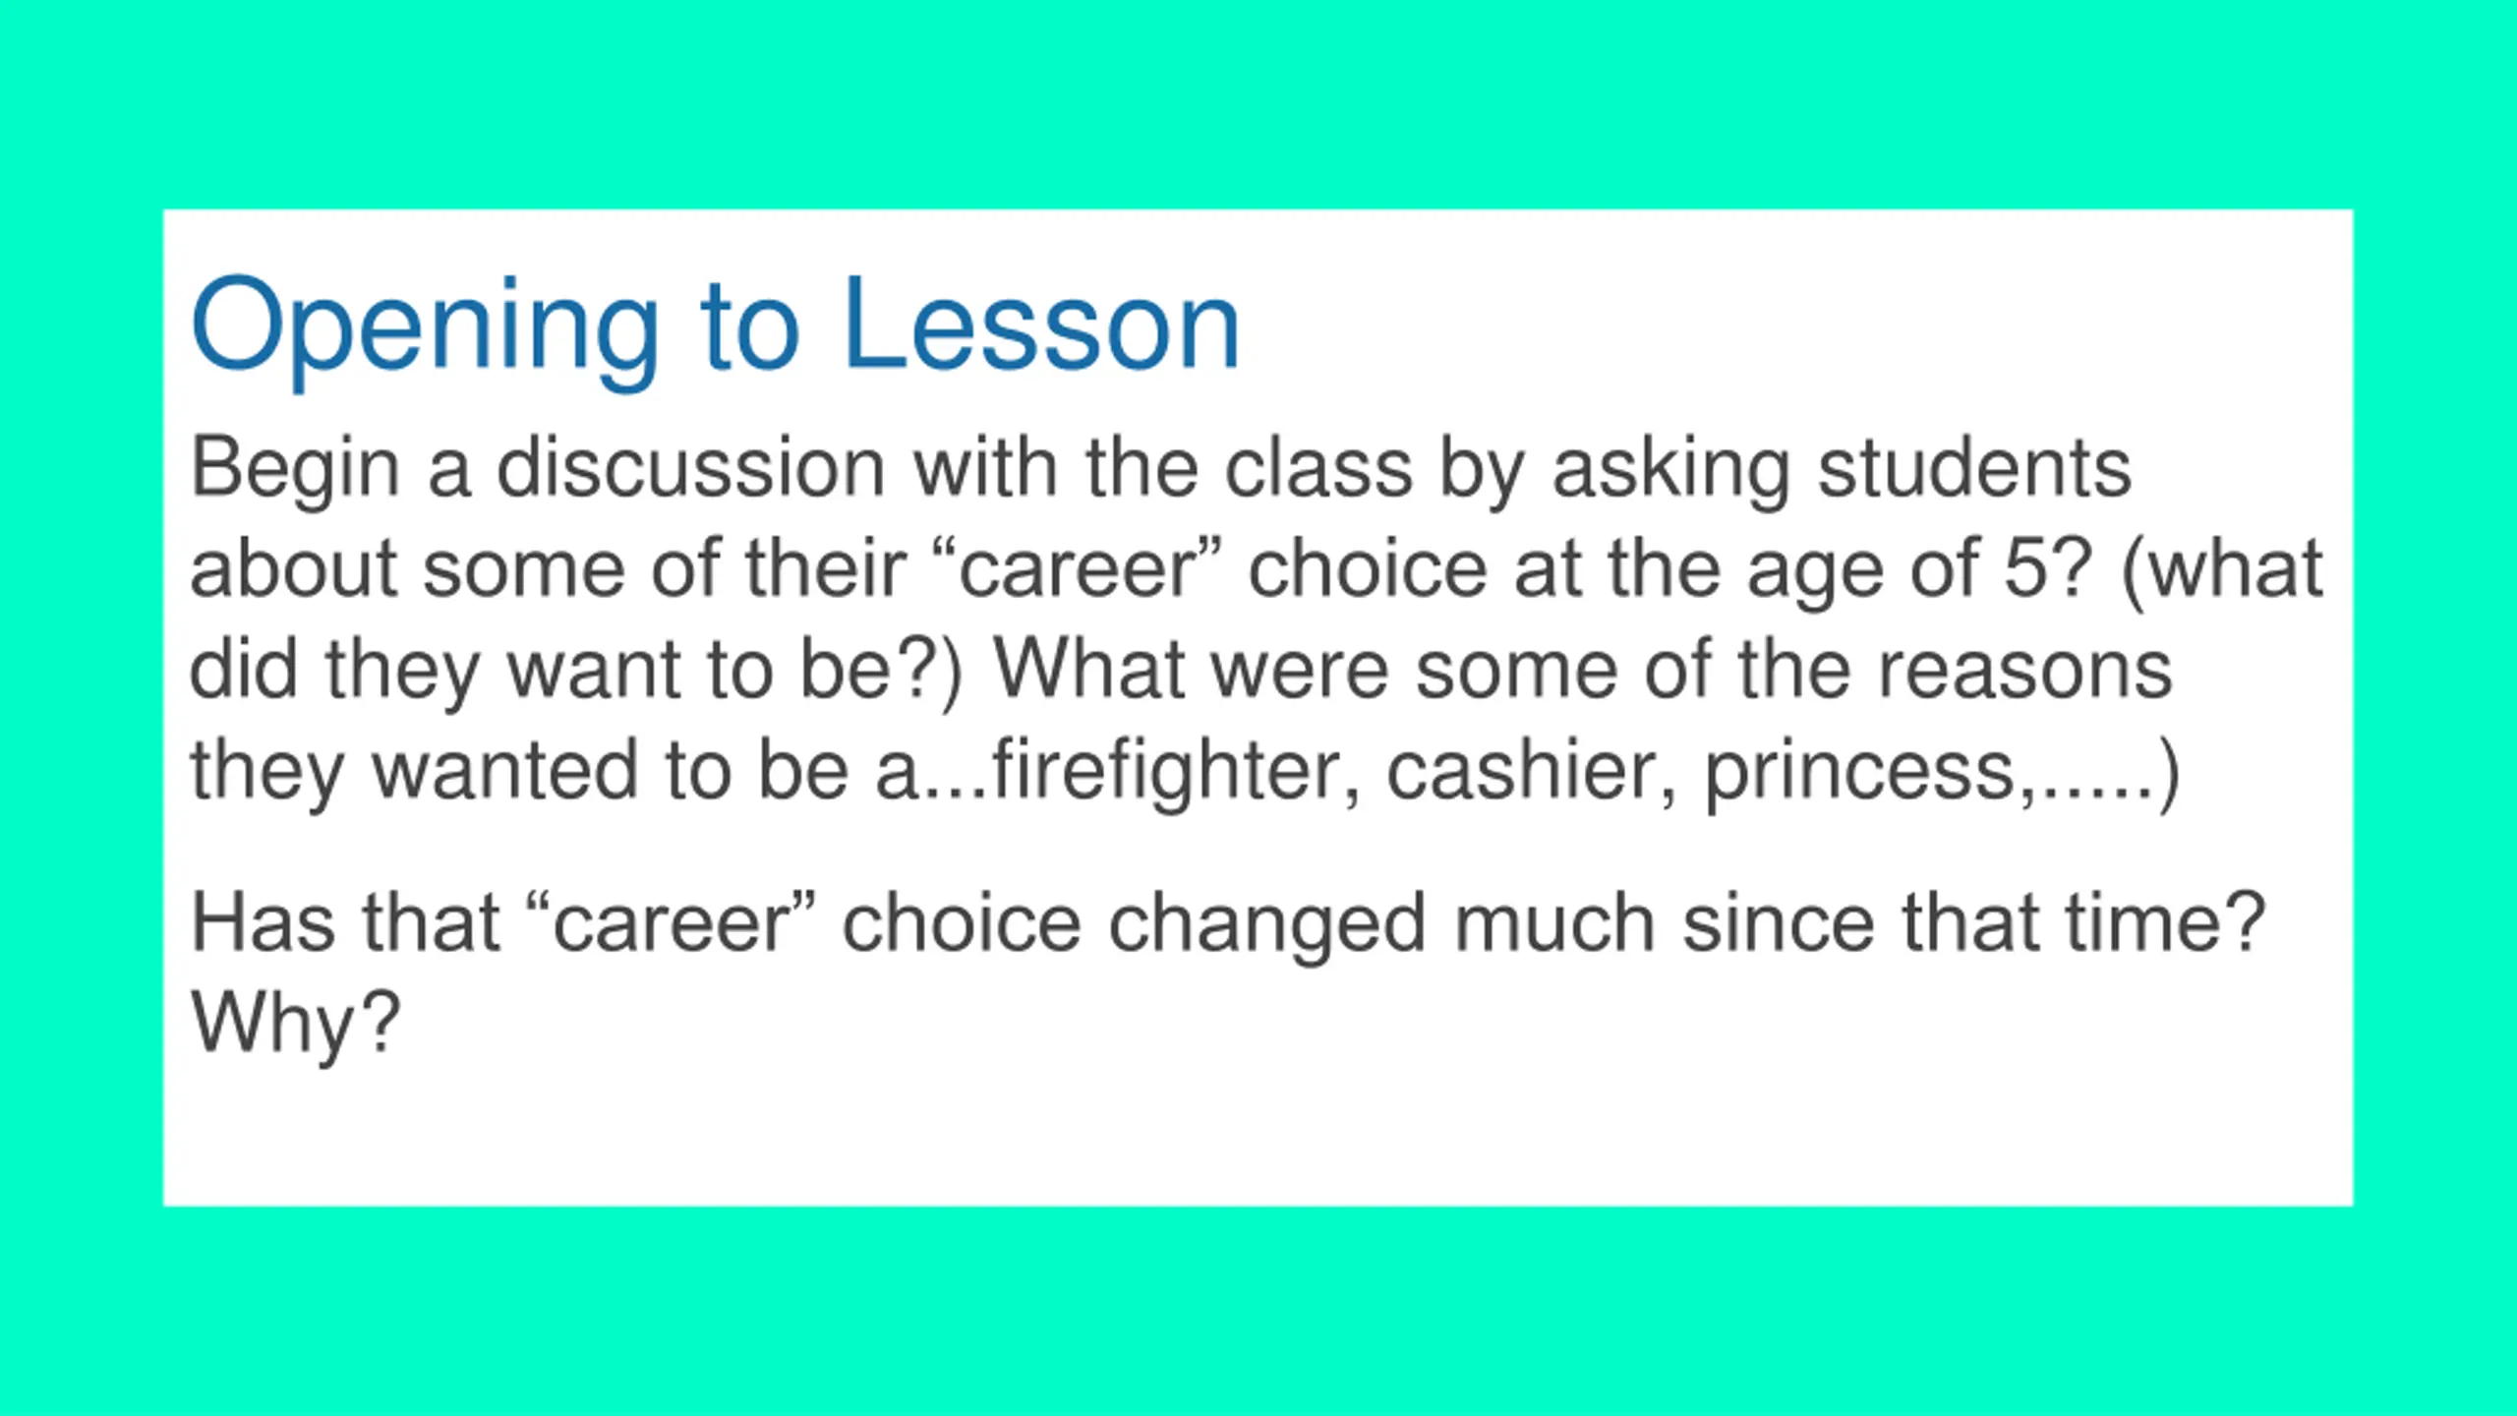The width and height of the screenshot is (2517, 1416).
Task: Click the word 'reasons' in the third line
Action: pos(2024,673)
